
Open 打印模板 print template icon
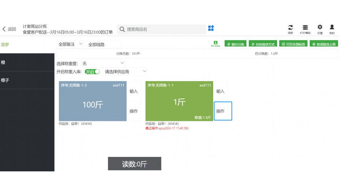point(305,29)
